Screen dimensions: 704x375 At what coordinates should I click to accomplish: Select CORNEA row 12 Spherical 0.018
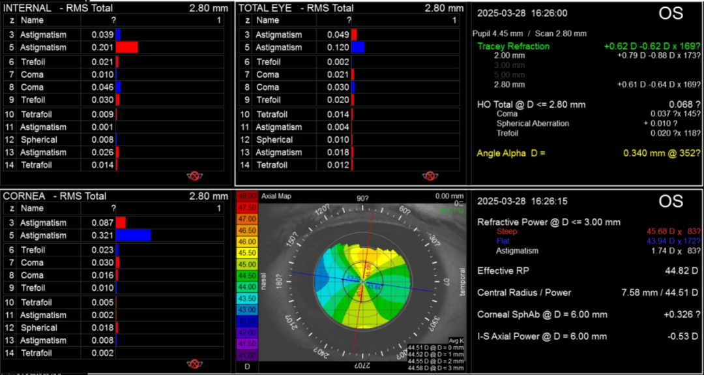coord(113,328)
